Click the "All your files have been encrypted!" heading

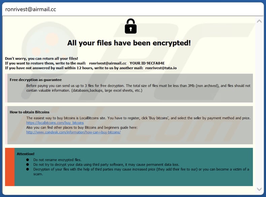(129, 43)
